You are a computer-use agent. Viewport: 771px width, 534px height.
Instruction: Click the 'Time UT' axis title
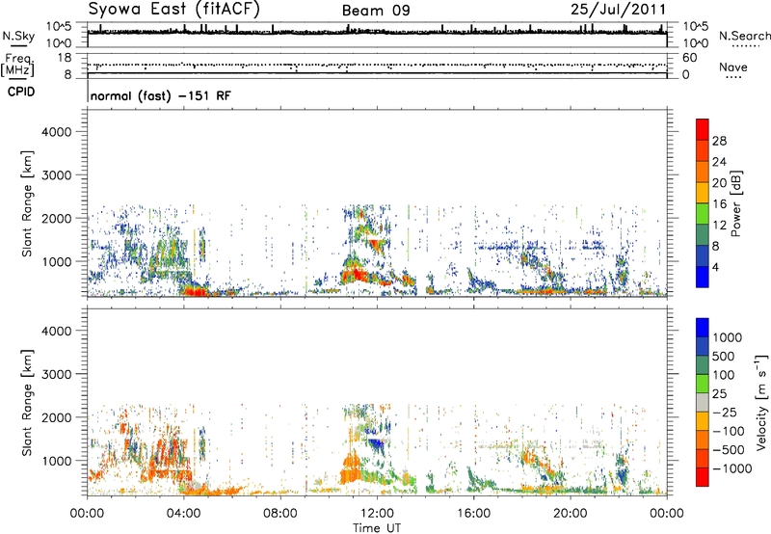[x=377, y=528]
